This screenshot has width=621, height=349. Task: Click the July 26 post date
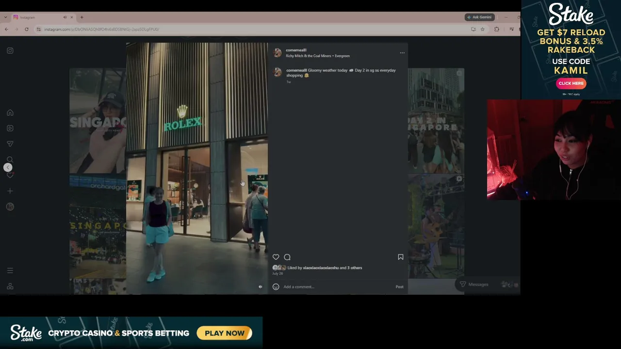pos(278,273)
